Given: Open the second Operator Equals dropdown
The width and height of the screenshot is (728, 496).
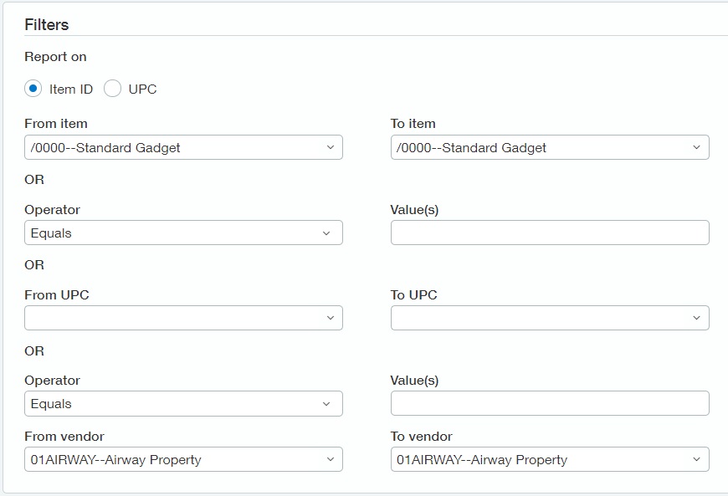Looking at the screenshot, I should coord(183,404).
